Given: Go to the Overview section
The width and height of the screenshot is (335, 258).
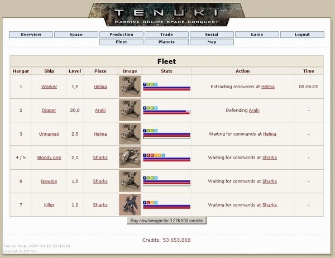Looking at the screenshot, I should [x=31, y=35].
